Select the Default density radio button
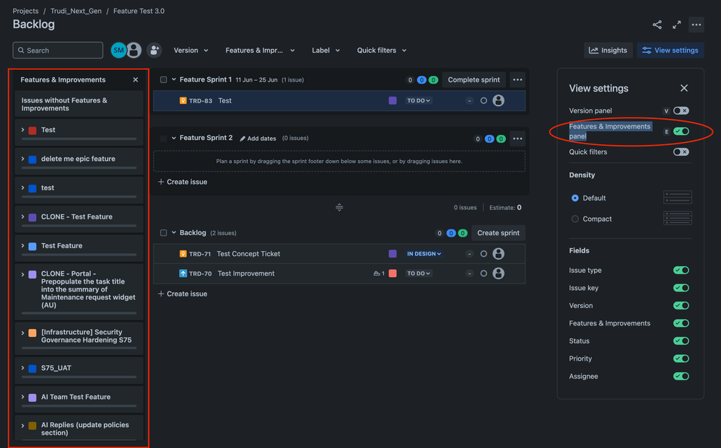This screenshot has height=448, width=721. 574,198
